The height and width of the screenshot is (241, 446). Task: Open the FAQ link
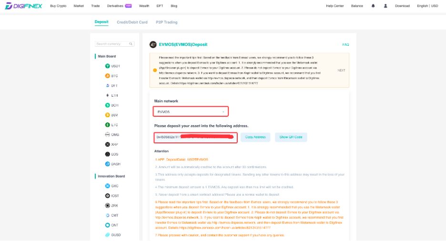click(345, 45)
